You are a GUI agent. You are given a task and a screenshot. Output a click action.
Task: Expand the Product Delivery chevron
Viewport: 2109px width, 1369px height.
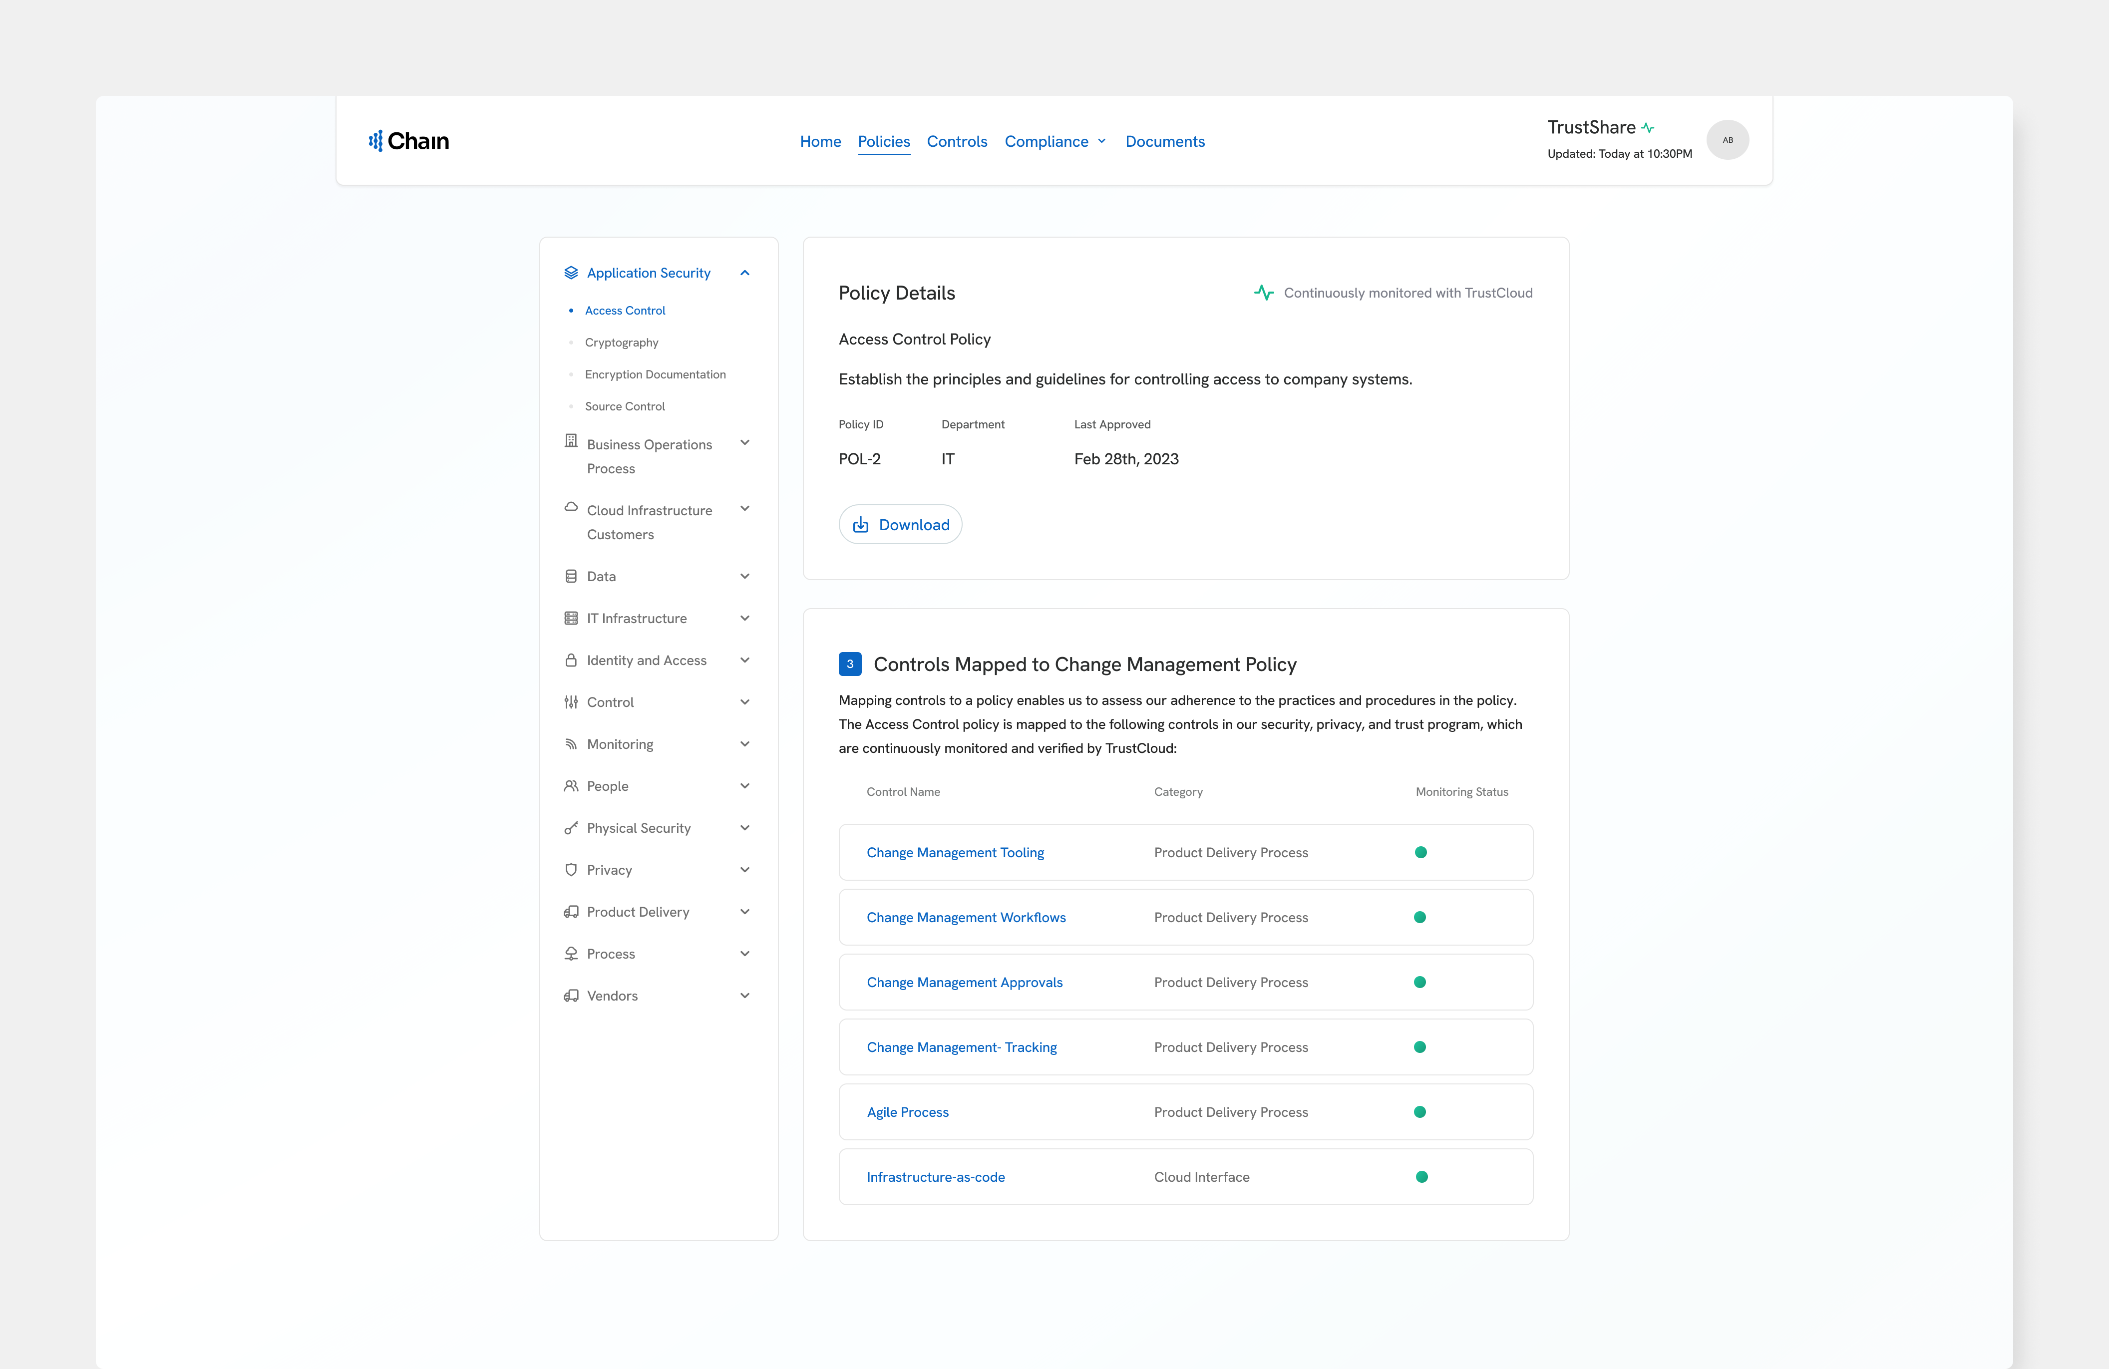click(x=744, y=911)
